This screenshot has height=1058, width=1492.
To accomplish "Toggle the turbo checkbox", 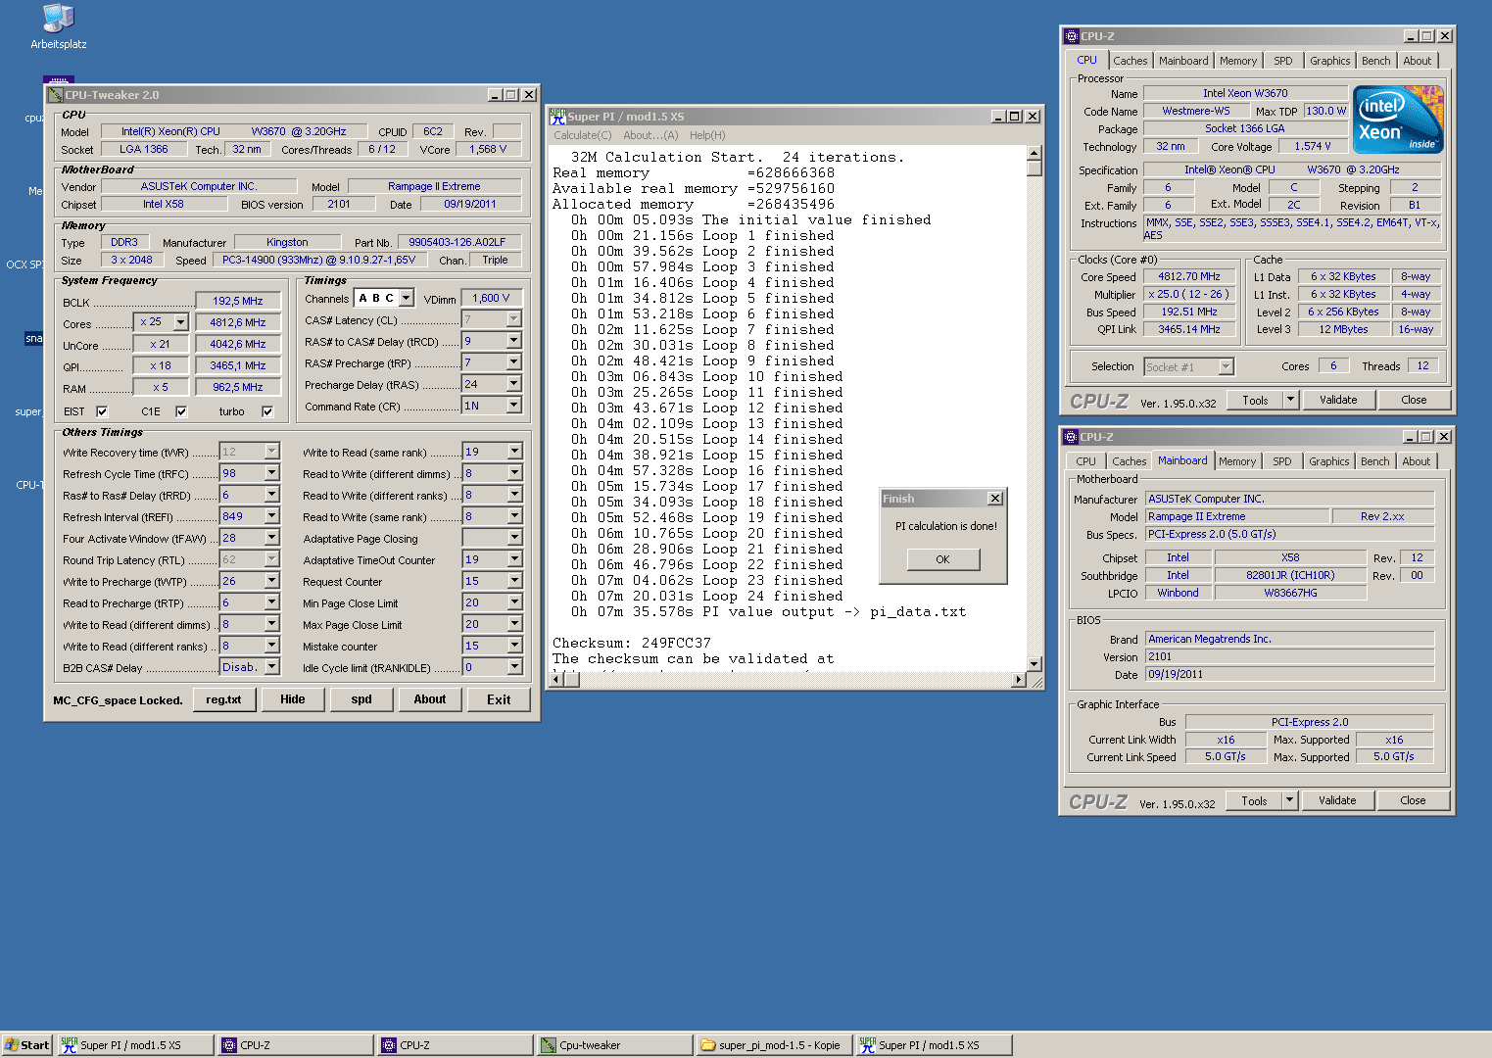I will coord(267,411).
